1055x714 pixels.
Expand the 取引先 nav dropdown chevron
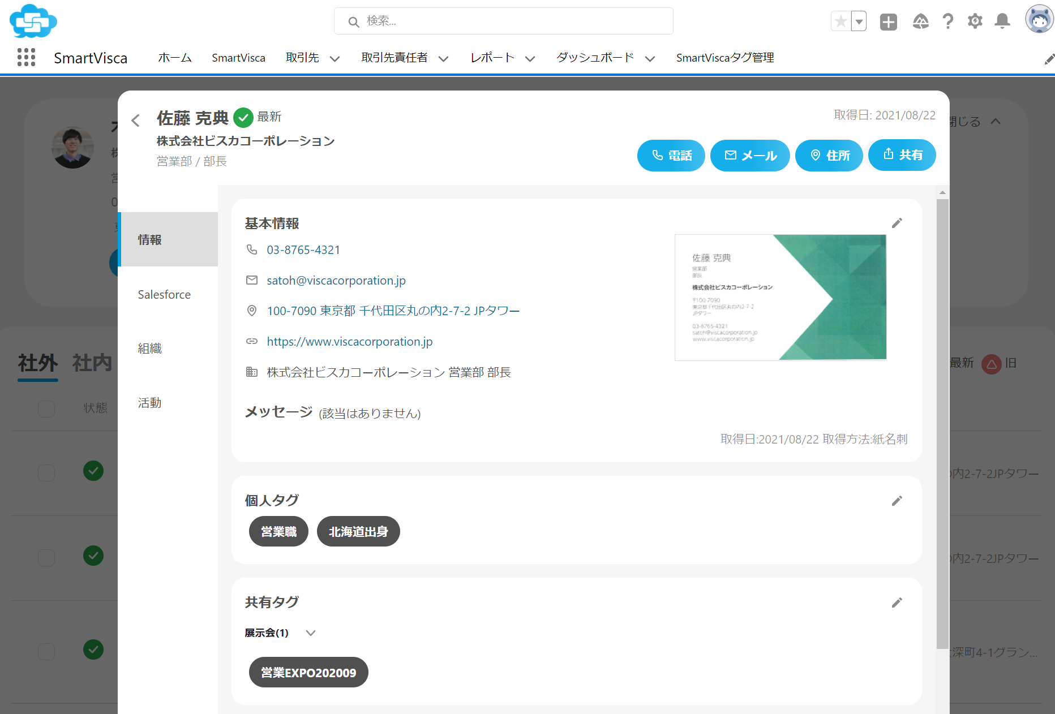[x=334, y=58]
